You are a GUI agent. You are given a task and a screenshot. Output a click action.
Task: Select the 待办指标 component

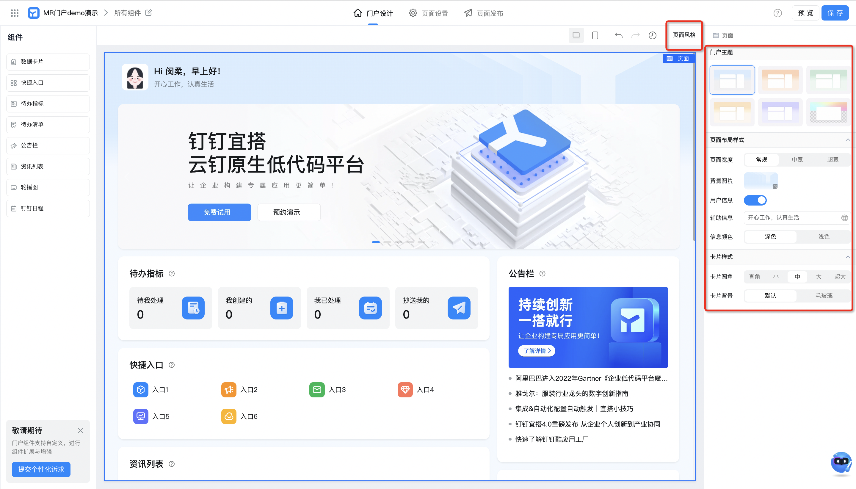[x=48, y=104]
